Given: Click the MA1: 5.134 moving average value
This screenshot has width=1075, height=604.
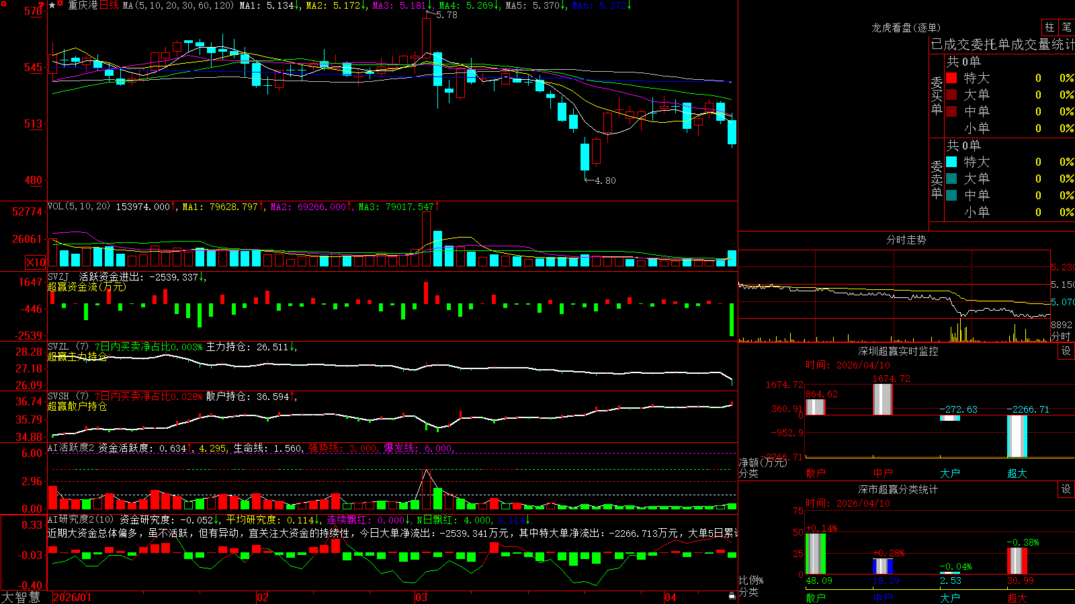Looking at the screenshot, I should 269,5.
